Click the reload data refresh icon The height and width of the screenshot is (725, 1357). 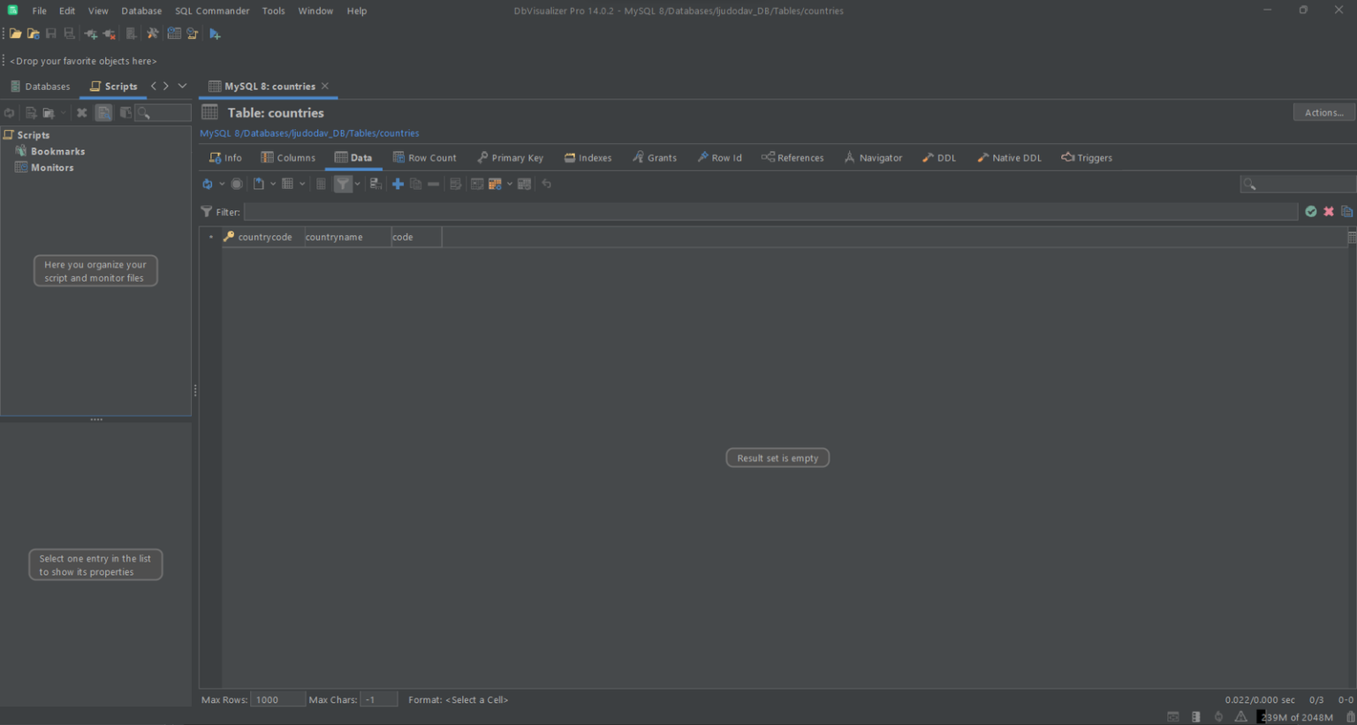207,184
